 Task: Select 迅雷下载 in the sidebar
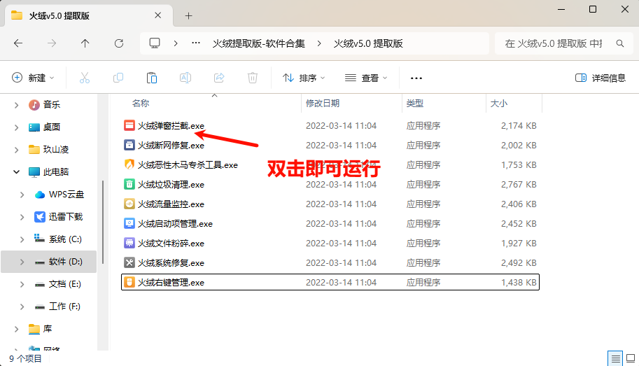pyautogui.click(x=65, y=217)
